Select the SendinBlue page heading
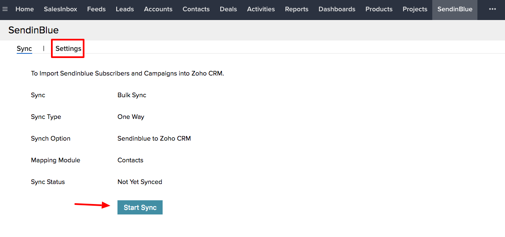The height and width of the screenshot is (237, 505). [33, 30]
